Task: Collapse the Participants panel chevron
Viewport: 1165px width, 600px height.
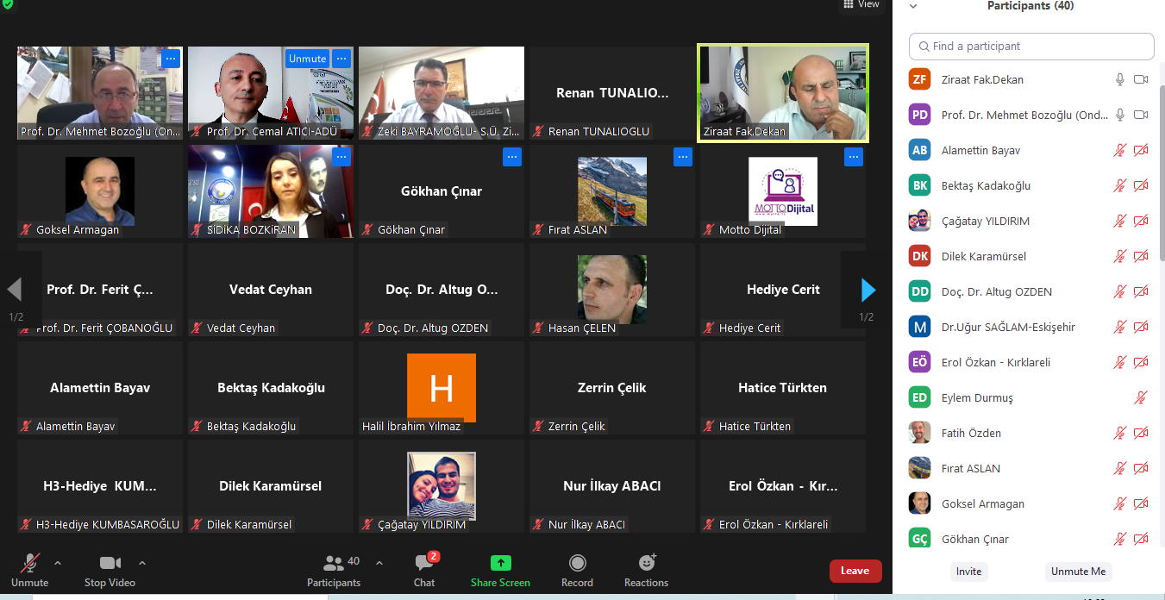Action: click(x=913, y=6)
